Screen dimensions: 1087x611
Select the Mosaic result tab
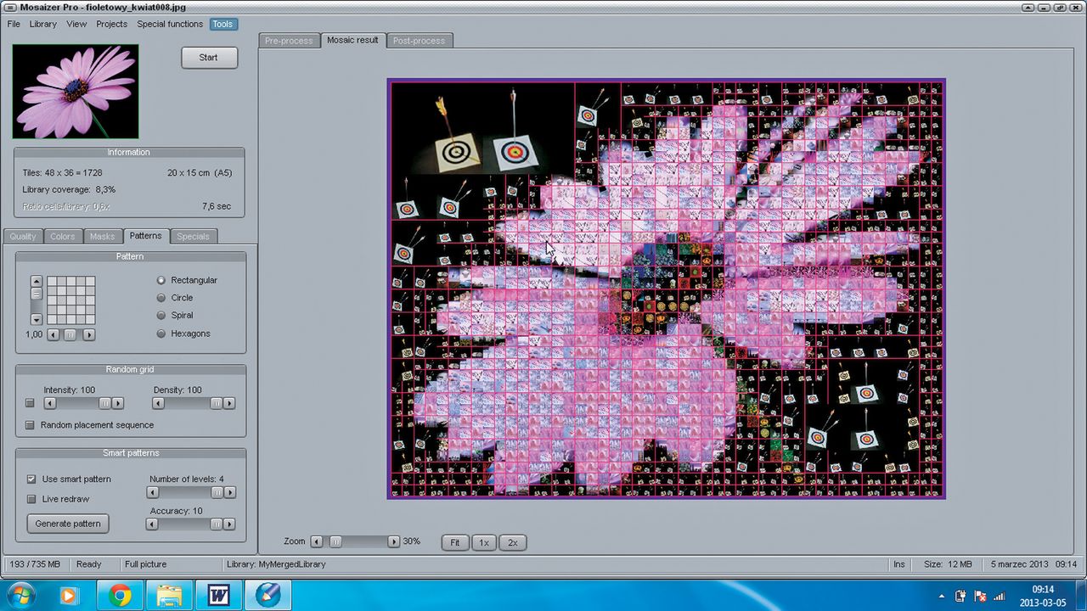click(352, 40)
